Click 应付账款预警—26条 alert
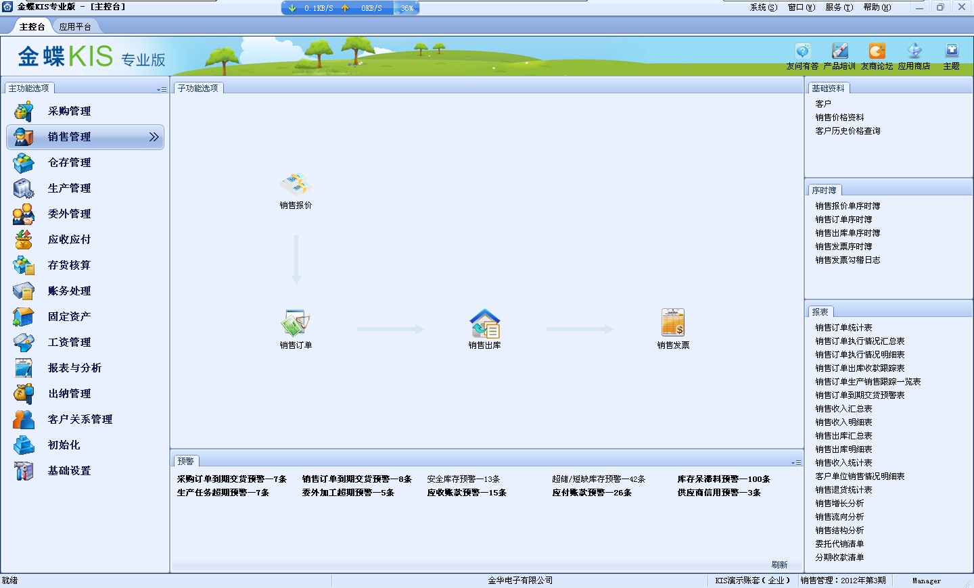The width and height of the screenshot is (974, 588). [592, 493]
